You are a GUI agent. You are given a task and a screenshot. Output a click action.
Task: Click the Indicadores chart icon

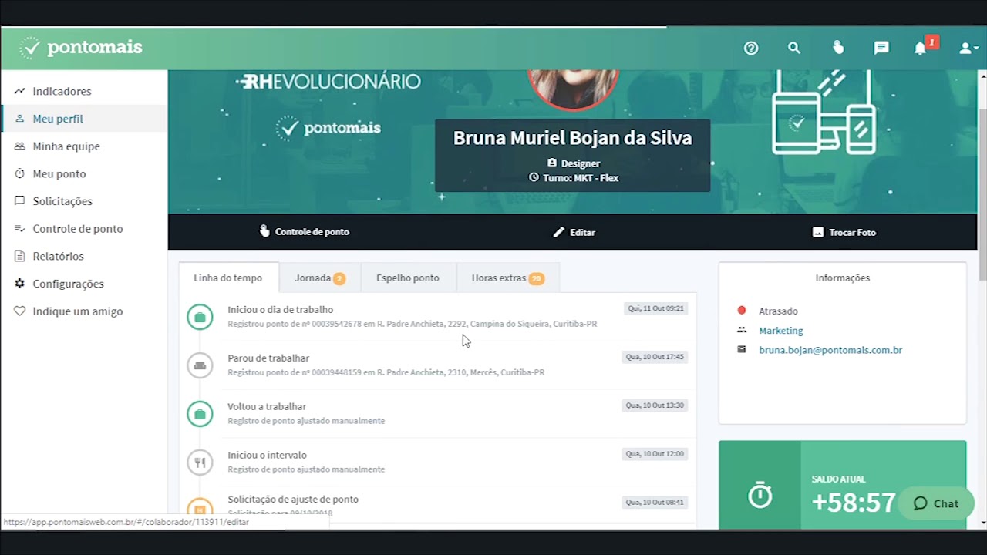click(19, 91)
